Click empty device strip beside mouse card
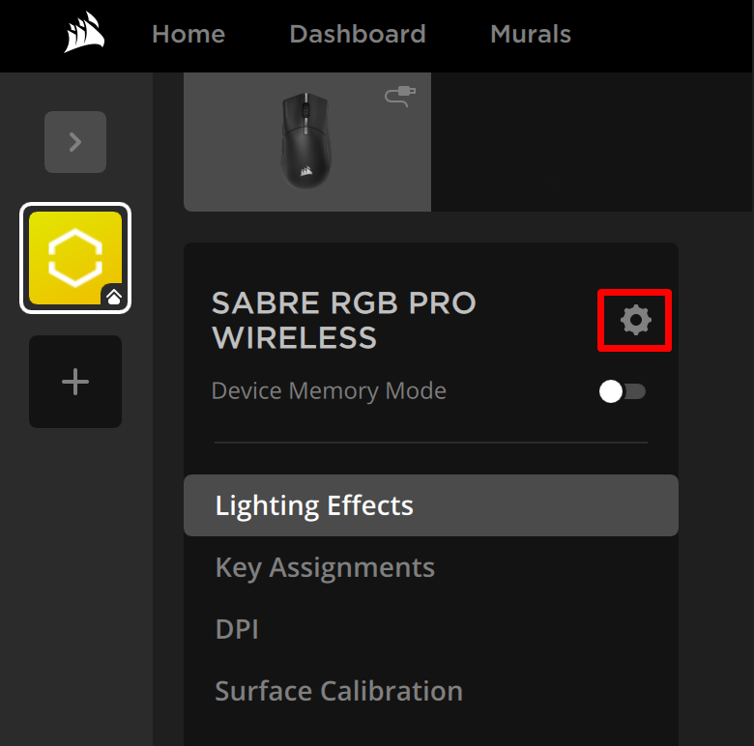754x746 pixels. pyautogui.click(x=592, y=141)
